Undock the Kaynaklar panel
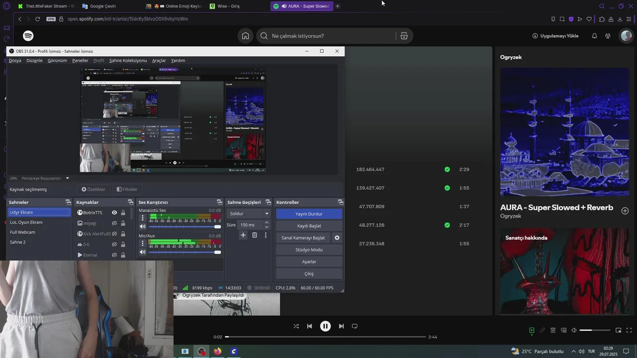637x358 pixels. 130,202
